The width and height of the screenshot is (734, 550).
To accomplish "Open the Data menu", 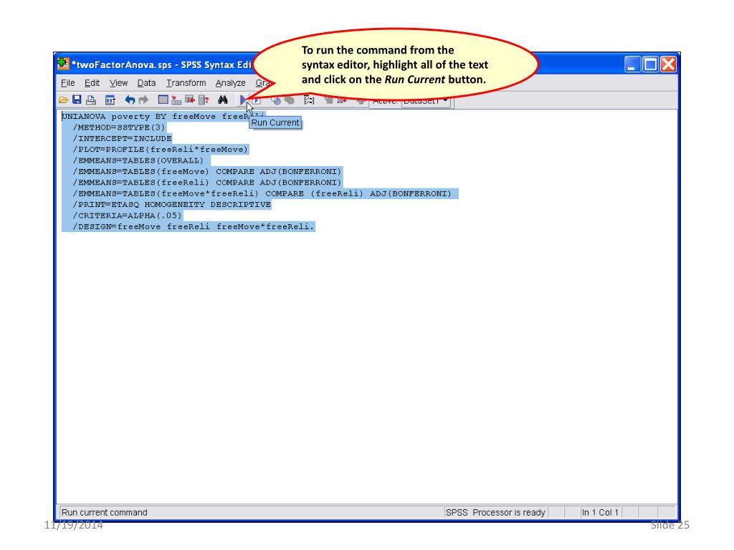I will click(146, 83).
